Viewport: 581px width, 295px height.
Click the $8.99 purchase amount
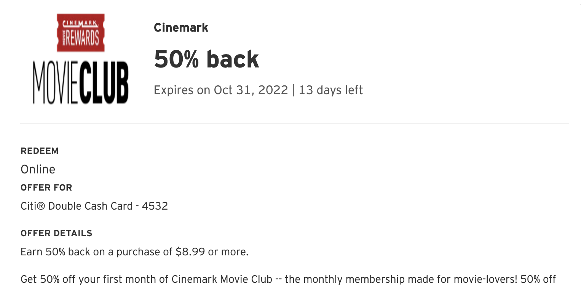[190, 252]
